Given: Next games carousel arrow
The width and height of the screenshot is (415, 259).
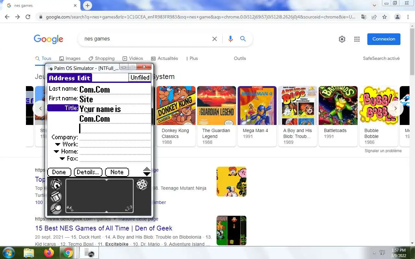Looking at the screenshot, I should coord(396,108).
